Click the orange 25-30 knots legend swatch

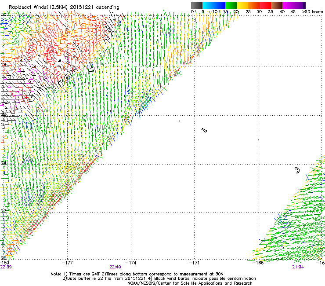point(254,5)
